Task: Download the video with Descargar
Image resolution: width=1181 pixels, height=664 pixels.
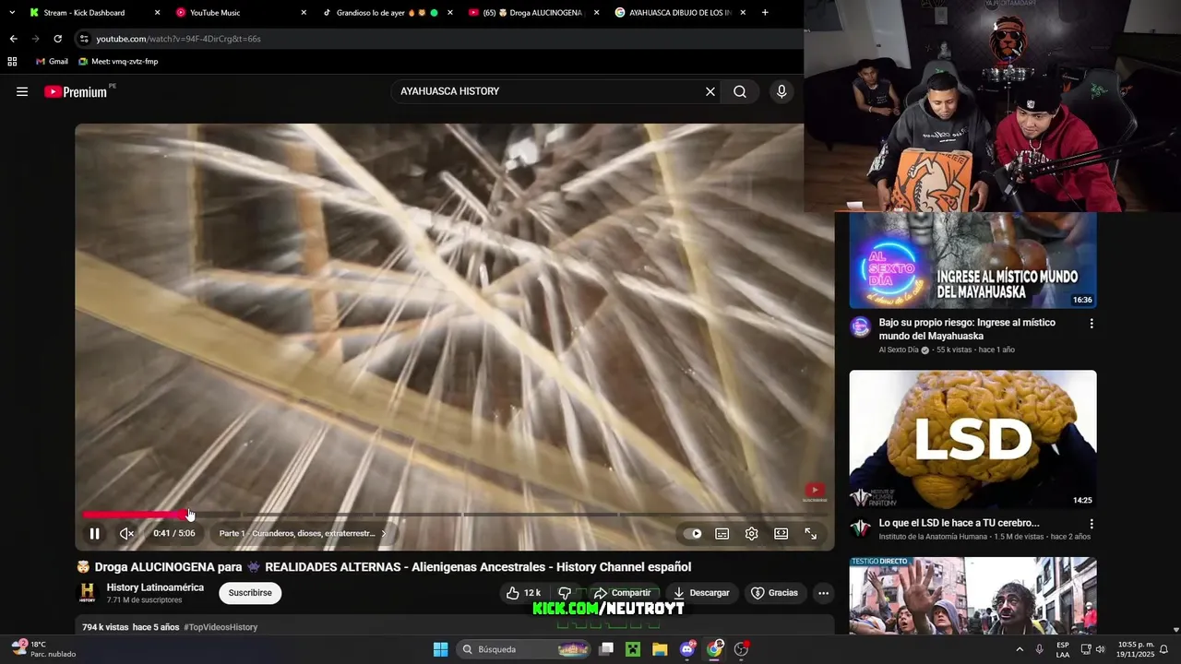Action: click(701, 593)
